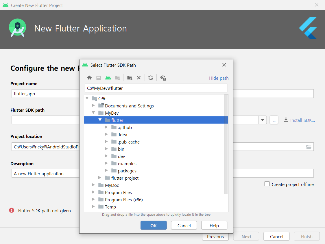Expand Documents and Settings folder
The image size is (325, 244).
click(93, 105)
